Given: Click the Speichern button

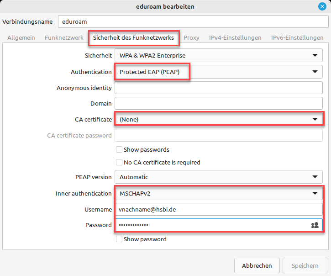Looking at the screenshot, I should [305, 265].
